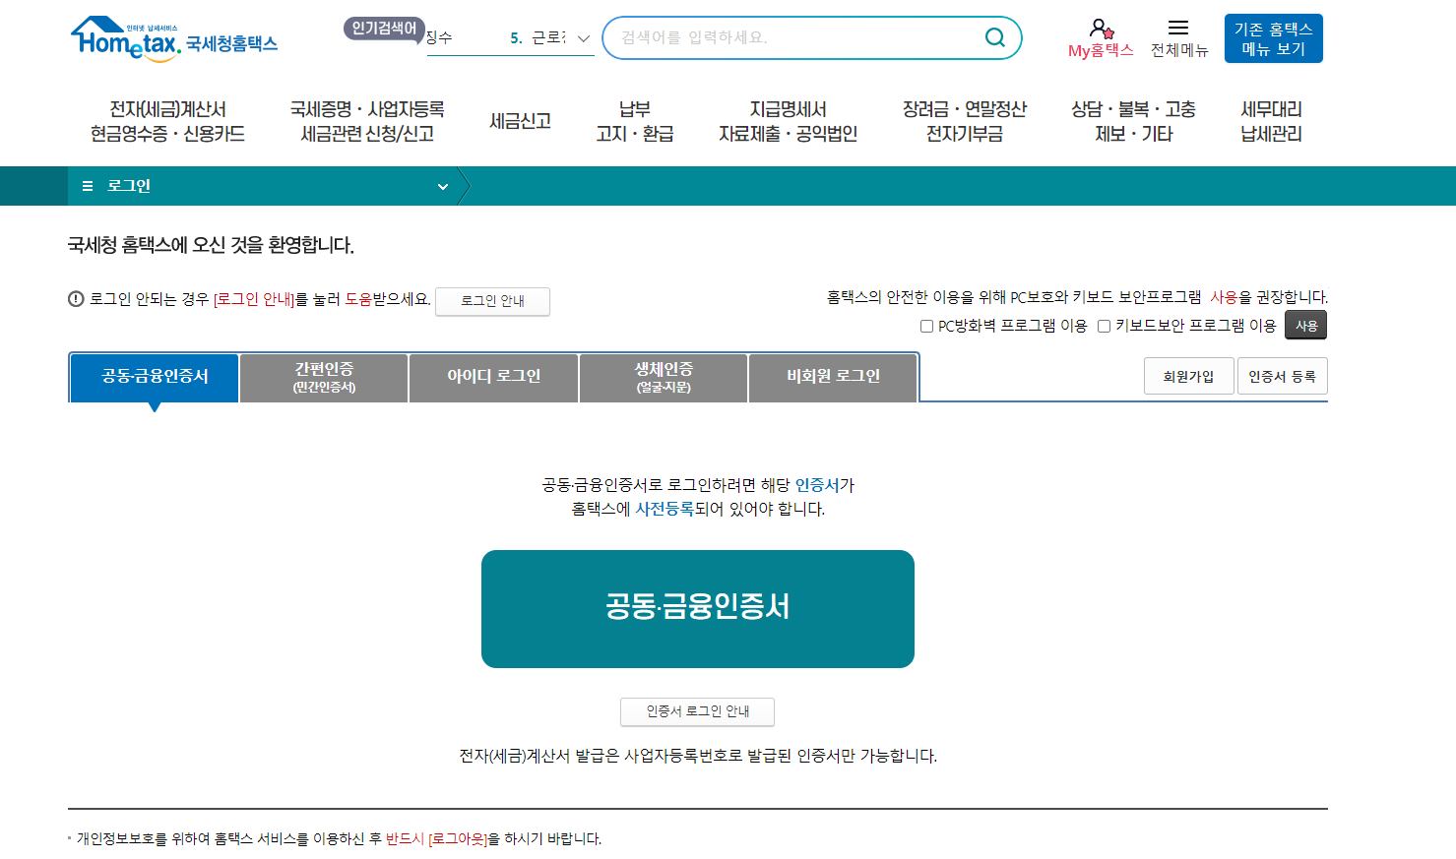Expand the popular search keyword dropdown

583,38
